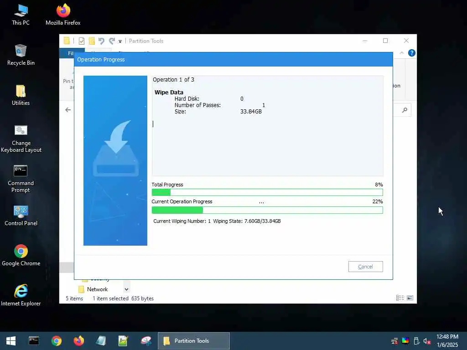467x350 pixels.
Task: Cancel the wipe data operation
Action: tap(365, 267)
